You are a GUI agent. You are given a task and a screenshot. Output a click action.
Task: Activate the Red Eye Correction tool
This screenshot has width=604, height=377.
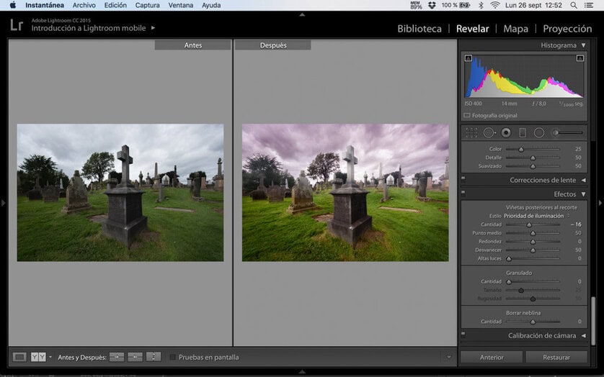click(506, 132)
